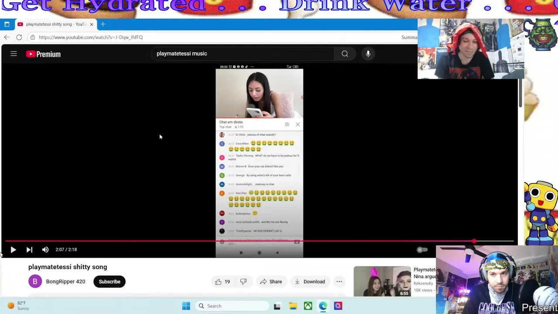Open Xbox app from taskbar
This screenshot has width=558, height=314.
coord(308,306)
